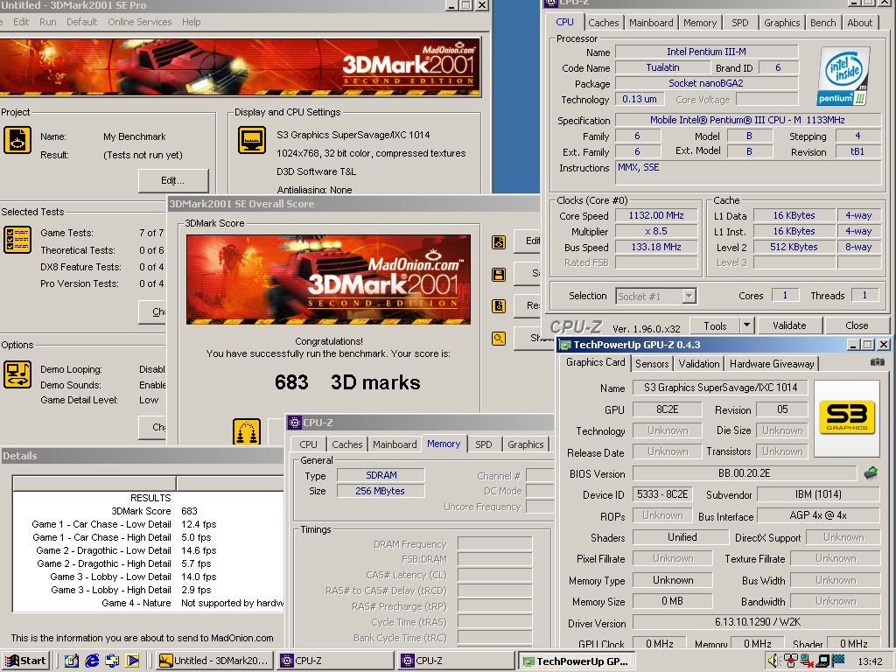Click the Validate button in CPU-Z

[x=789, y=325]
